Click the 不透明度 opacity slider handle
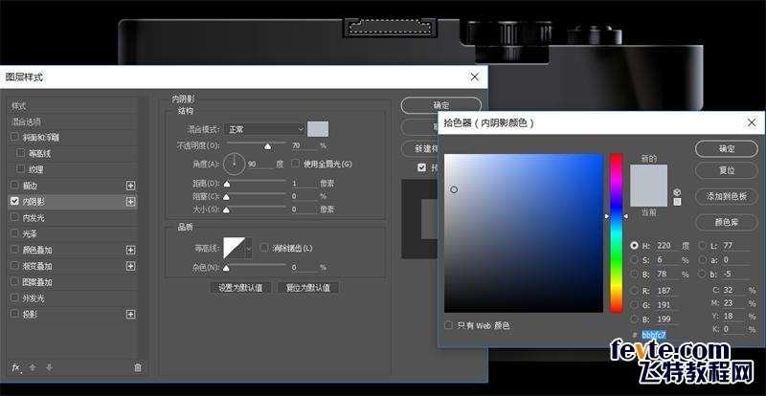This screenshot has width=766, height=396. [x=267, y=145]
